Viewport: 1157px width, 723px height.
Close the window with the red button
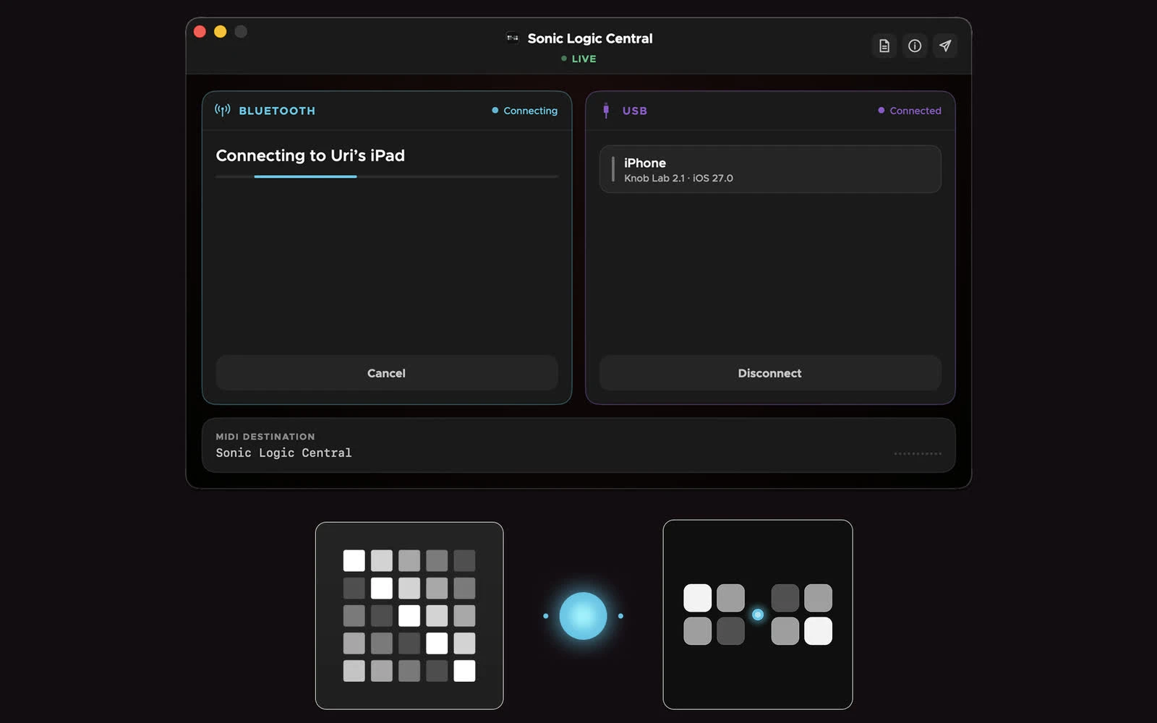(x=200, y=31)
